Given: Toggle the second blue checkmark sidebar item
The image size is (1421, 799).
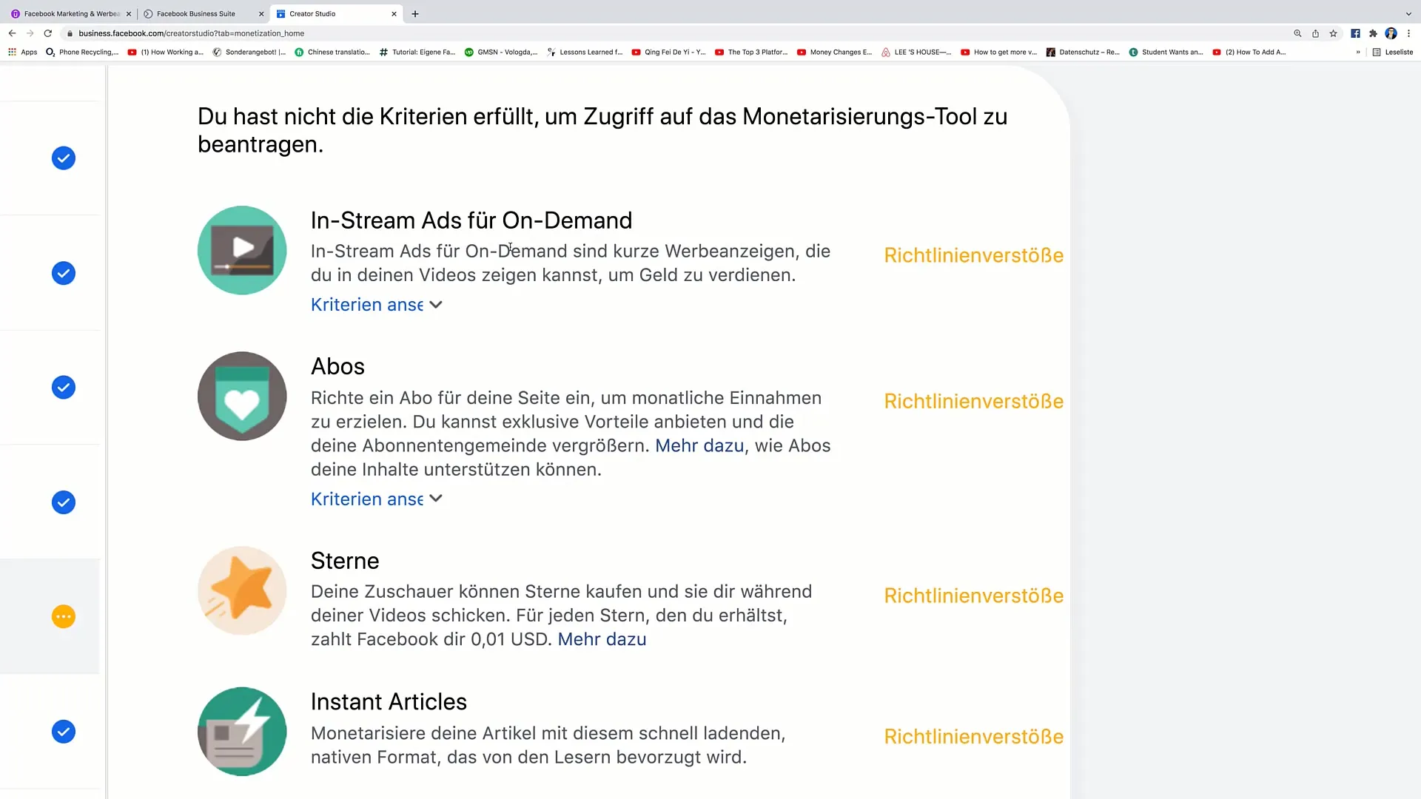Looking at the screenshot, I should click(62, 272).
